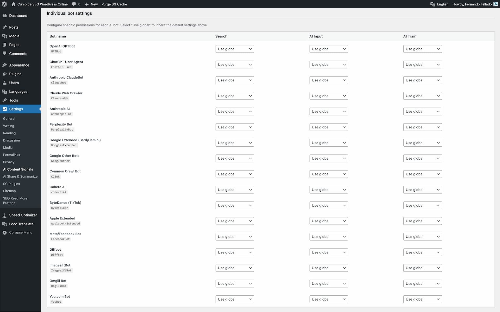Switch to AI Share & Summarize settings
The image size is (500, 312).
[20, 176]
